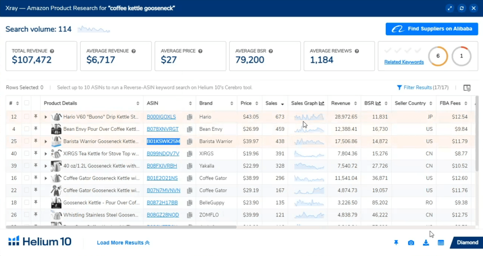Check the box for Coffee Gator row 16
Viewport: 483px width, 256px height.
(27, 178)
